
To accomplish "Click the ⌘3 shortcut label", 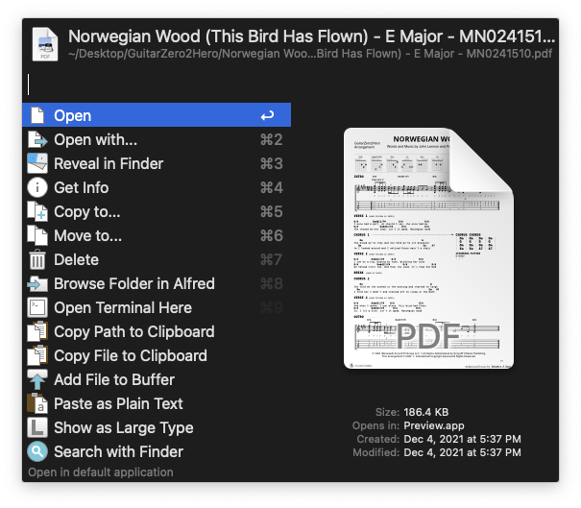I will click(x=271, y=164).
